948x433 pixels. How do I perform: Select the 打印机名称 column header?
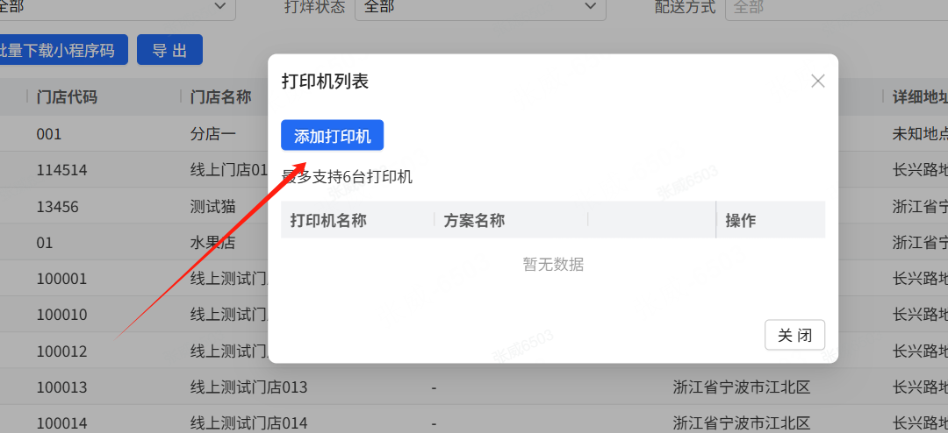point(328,220)
